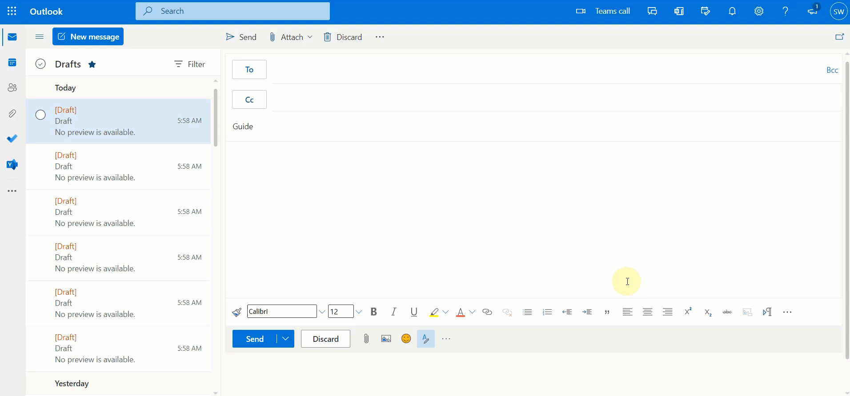Image resolution: width=850 pixels, height=396 pixels.
Task: Open the app launcher waffle icon
Action: (12, 11)
